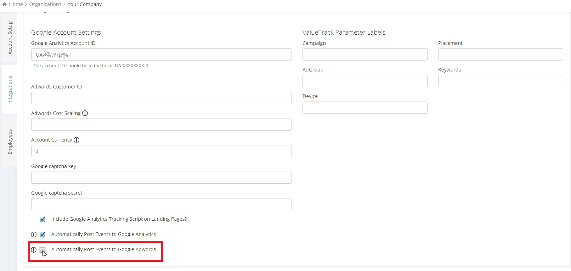Screen dimensions: 571x271
Task: Focus the Campaign label field
Action: 365,54
